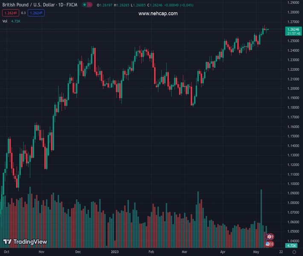Click the Oct label on time axis
Image resolution: width=303 pixels, height=256 pixels.
click(x=7, y=252)
